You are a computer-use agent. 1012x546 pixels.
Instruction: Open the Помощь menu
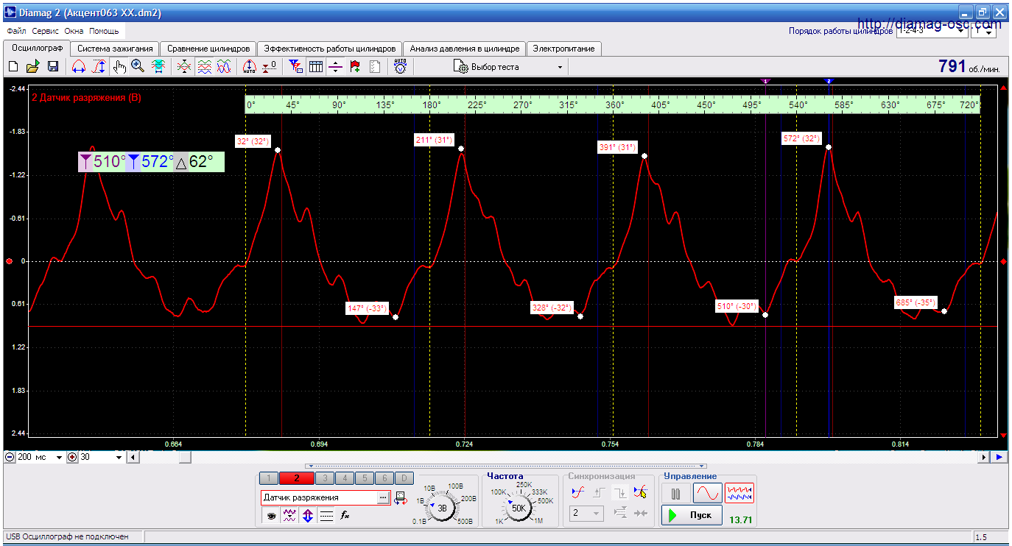(104, 32)
